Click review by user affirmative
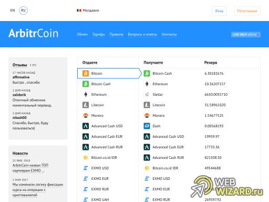 (21, 77)
